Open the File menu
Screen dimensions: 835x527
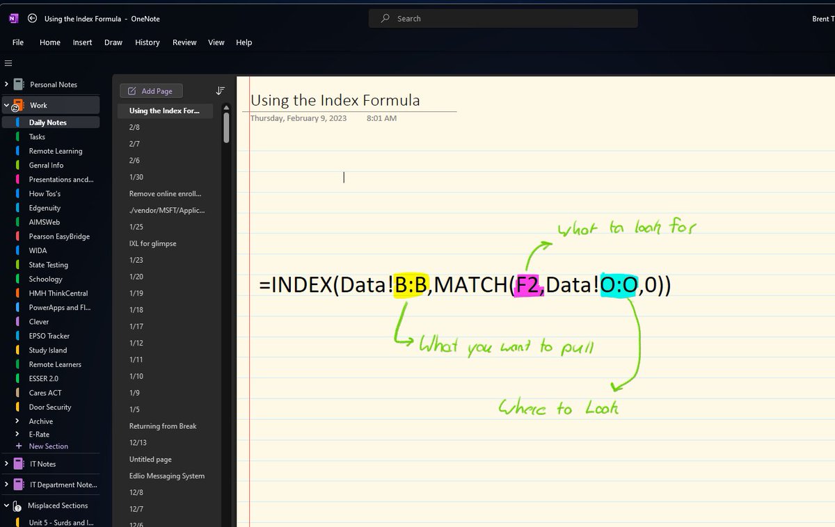pos(18,42)
